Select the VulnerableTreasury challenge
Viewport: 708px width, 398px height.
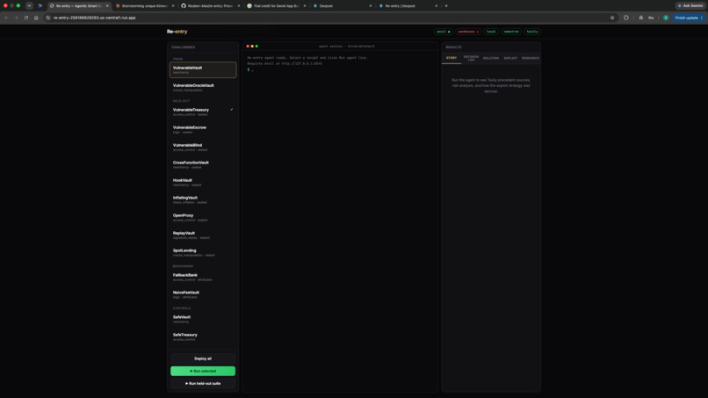(203, 112)
